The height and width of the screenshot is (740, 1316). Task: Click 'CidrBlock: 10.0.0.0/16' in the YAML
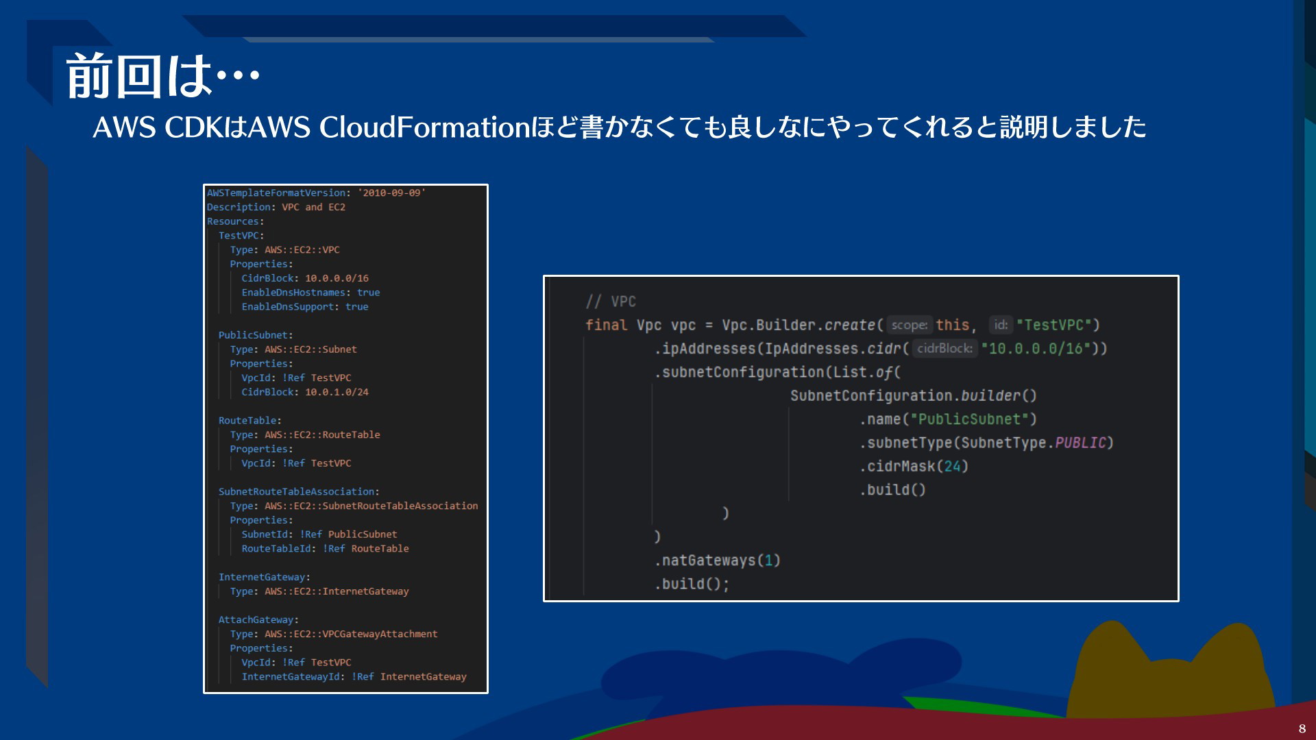pyautogui.click(x=305, y=278)
